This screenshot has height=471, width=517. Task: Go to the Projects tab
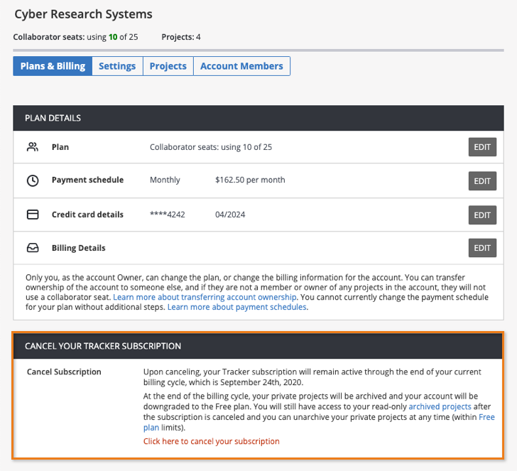168,66
